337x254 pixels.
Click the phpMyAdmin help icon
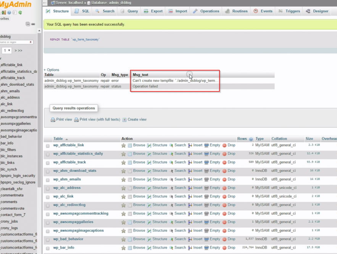pyautogui.click(x=9, y=13)
